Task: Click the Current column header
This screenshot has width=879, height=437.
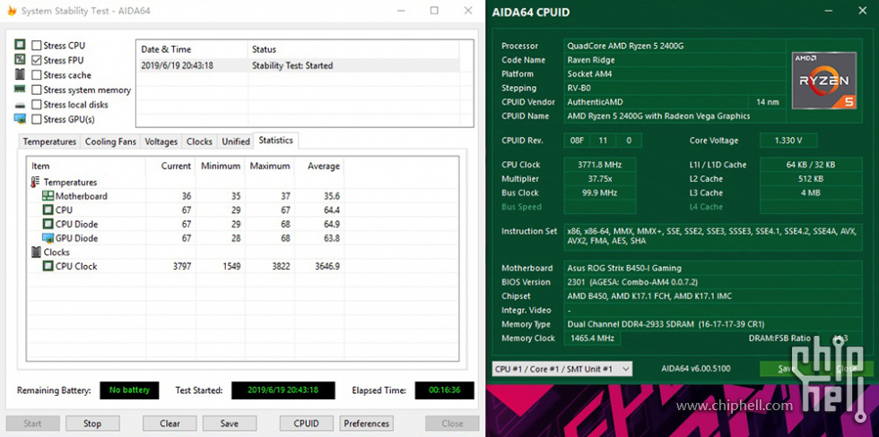Action: (x=170, y=167)
